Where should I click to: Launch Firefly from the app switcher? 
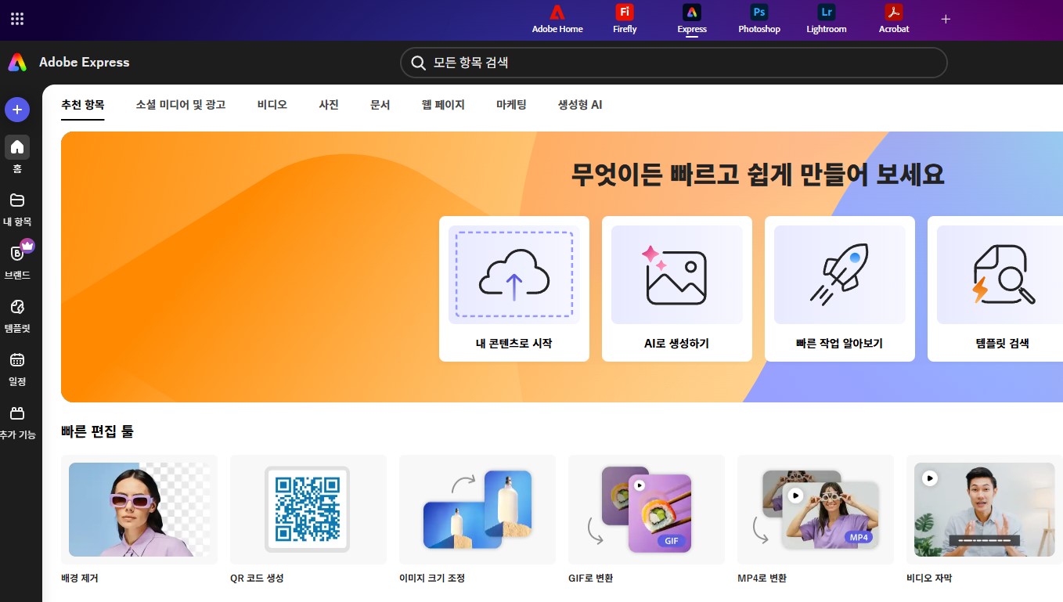624,19
